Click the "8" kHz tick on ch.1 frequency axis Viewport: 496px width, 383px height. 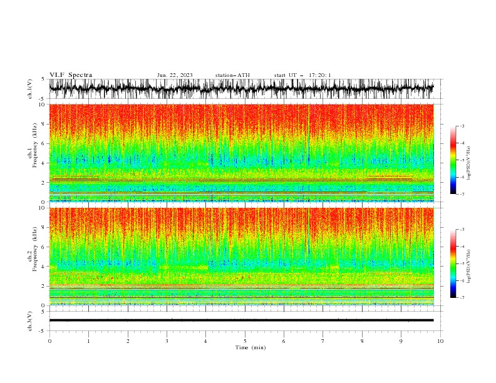click(x=44, y=124)
